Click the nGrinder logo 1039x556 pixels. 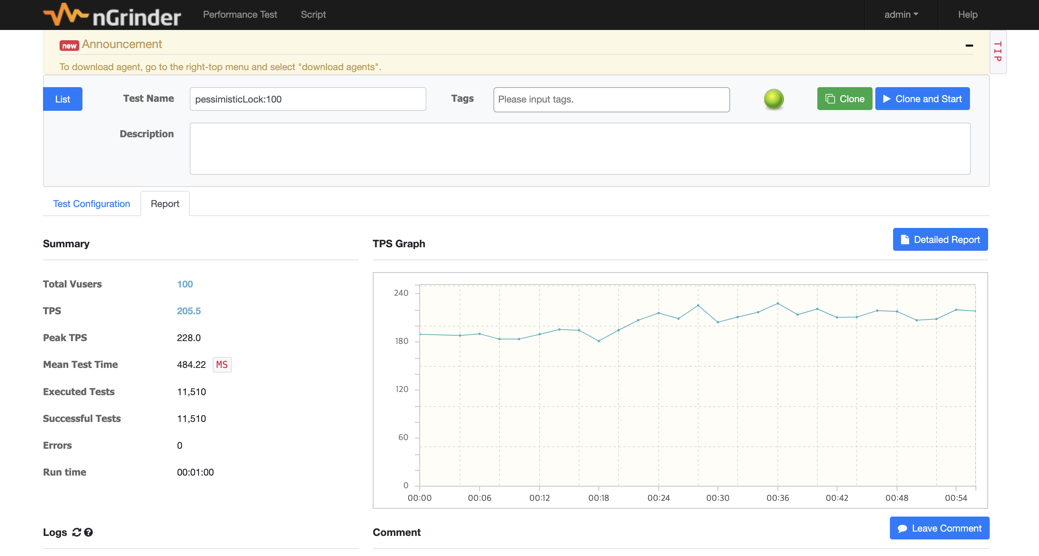point(112,15)
